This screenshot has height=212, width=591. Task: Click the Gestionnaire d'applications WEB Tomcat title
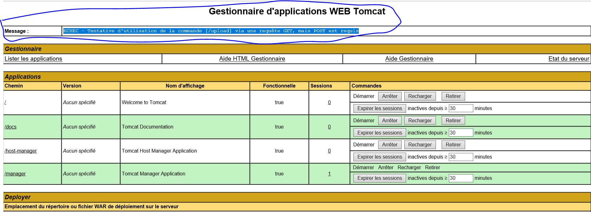point(297,12)
